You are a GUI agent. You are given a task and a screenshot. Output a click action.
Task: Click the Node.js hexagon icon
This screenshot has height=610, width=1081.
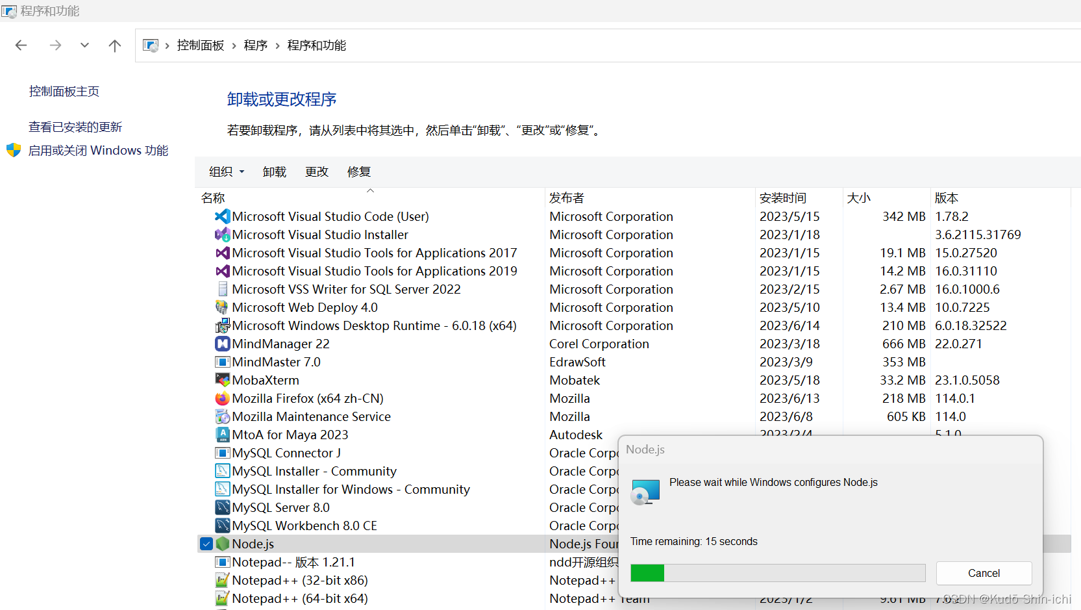tap(223, 544)
